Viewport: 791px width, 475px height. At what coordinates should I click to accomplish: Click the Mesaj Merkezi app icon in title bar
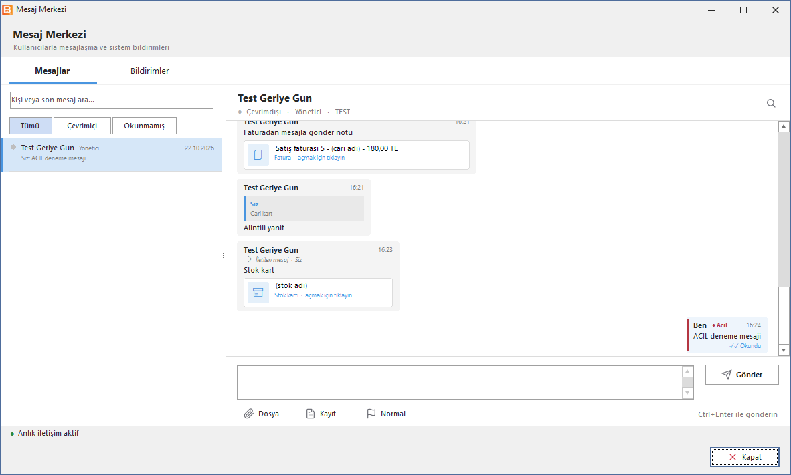[7, 9]
